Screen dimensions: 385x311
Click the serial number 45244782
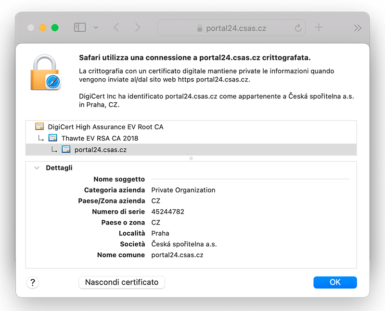click(x=167, y=212)
